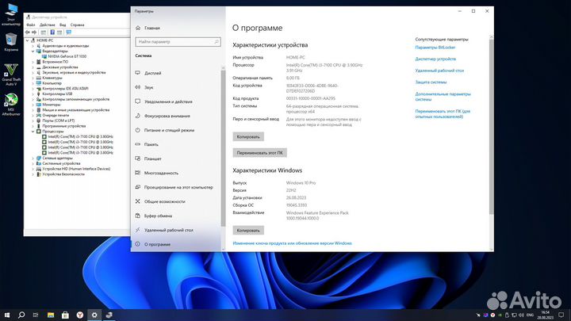Image resolution: width=571 pixels, height=321 pixels.
Task: Expand Сетевые адаптеры node
Action: click(33, 159)
